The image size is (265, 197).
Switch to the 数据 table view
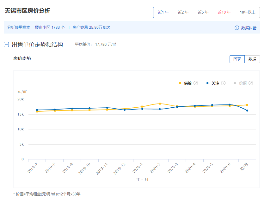[x=252, y=59]
